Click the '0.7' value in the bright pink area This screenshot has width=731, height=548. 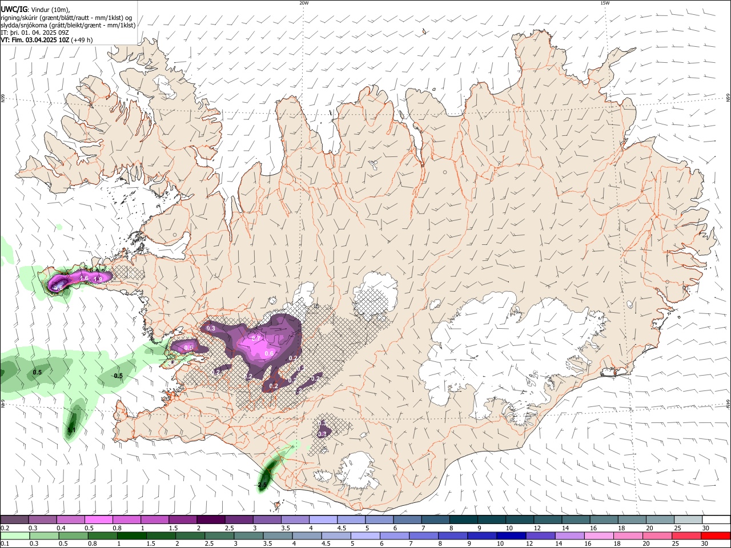[256, 338]
